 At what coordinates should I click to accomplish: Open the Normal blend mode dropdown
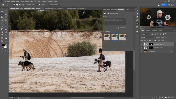click(148, 37)
